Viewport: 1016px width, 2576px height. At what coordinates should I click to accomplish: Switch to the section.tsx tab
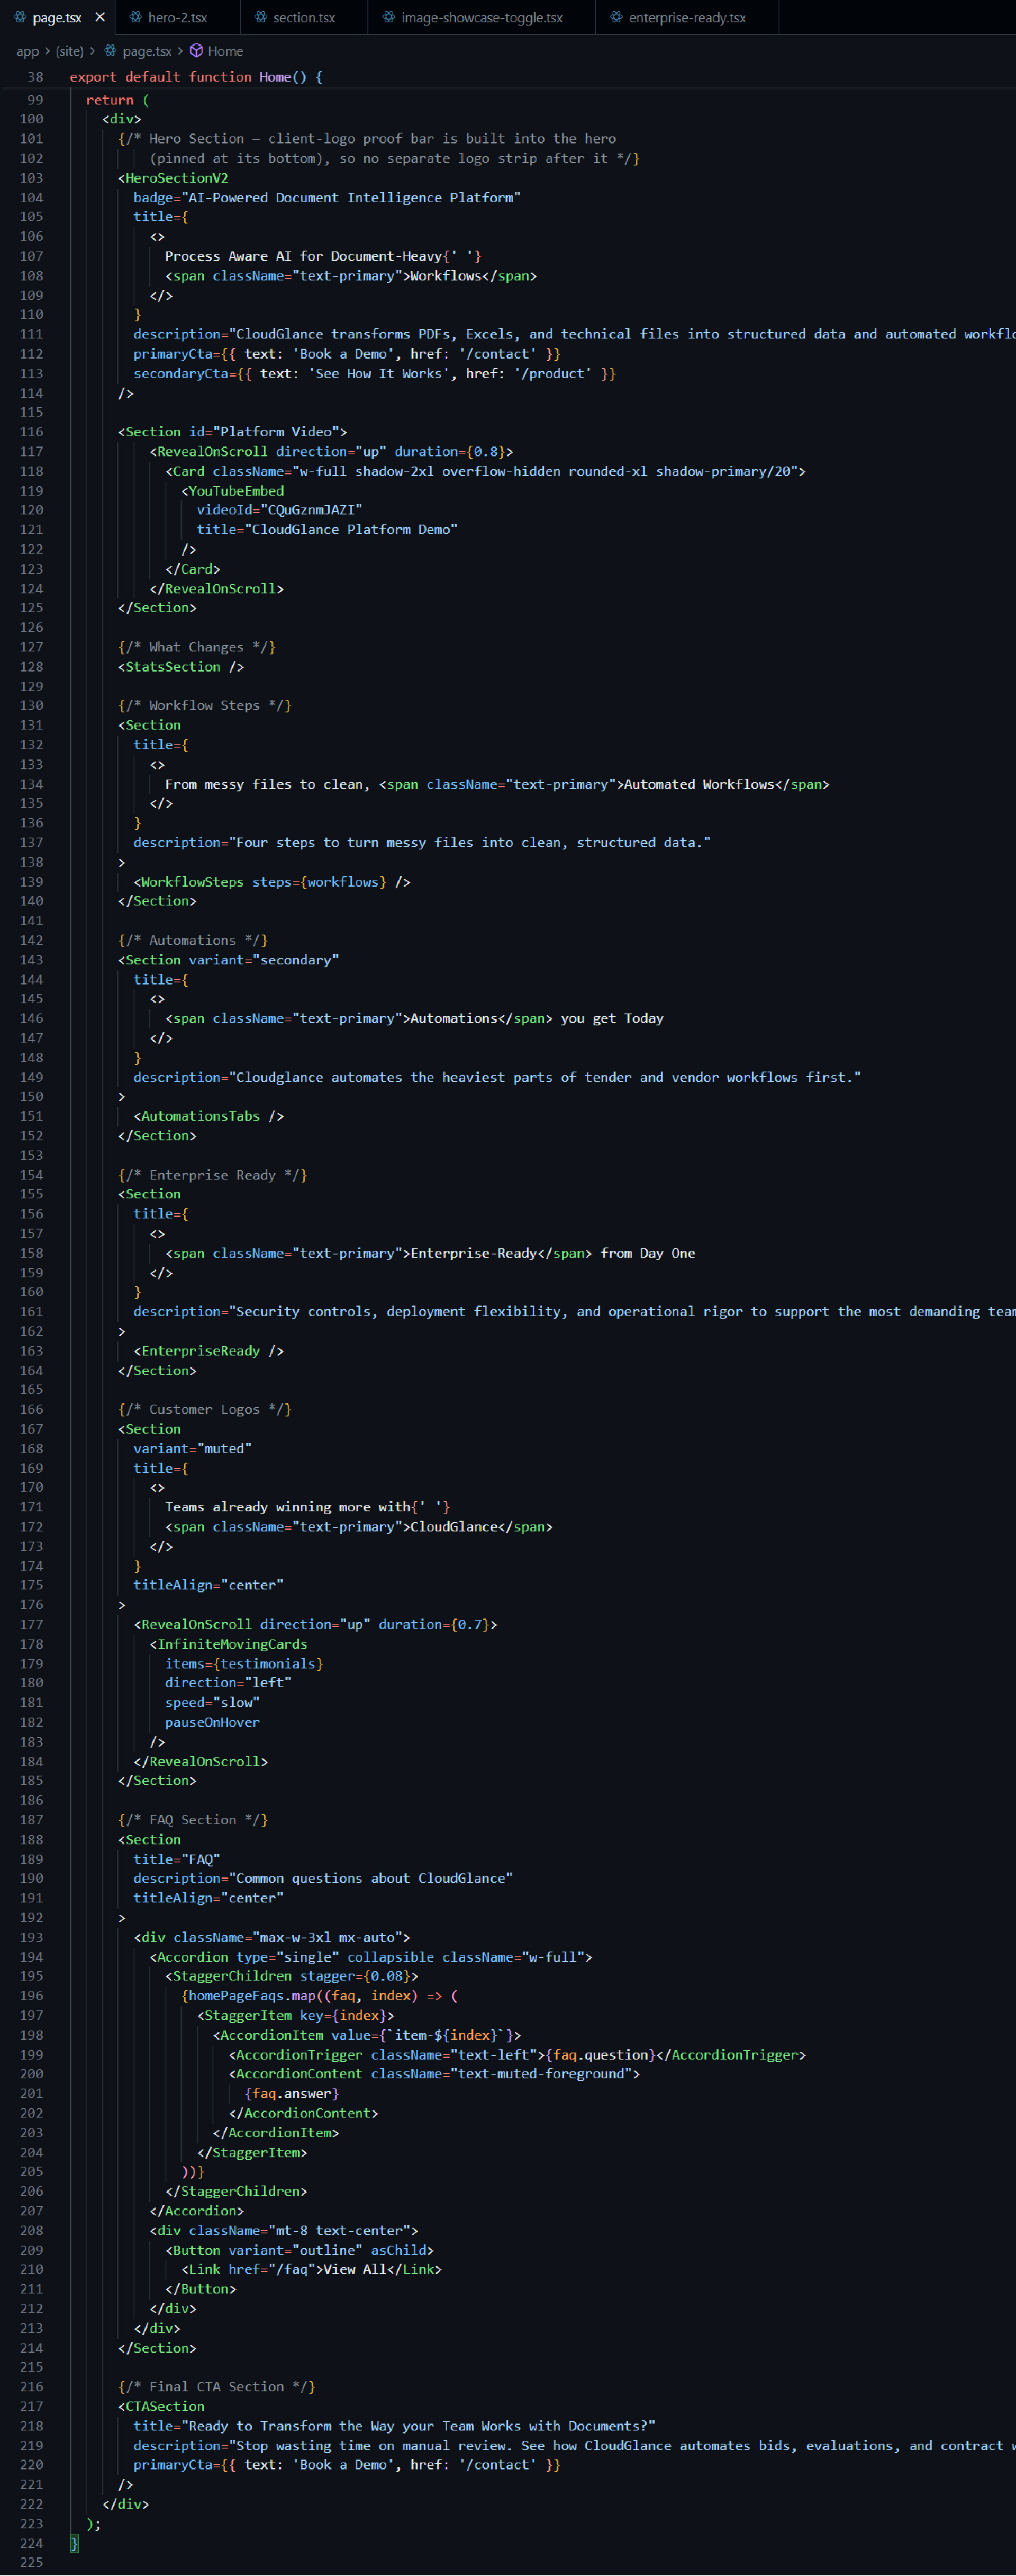point(304,17)
